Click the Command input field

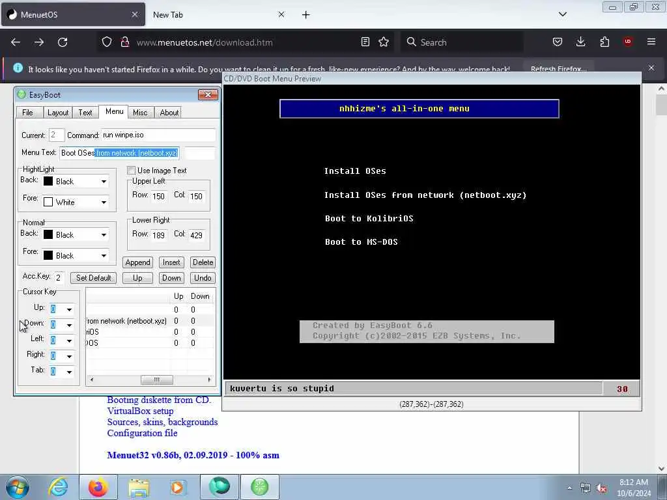tap(158, 135)
